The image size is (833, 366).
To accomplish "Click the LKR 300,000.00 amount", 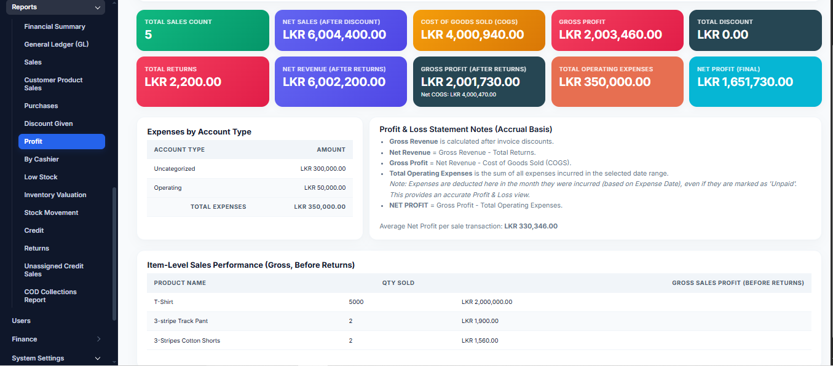I will point(323,169).
